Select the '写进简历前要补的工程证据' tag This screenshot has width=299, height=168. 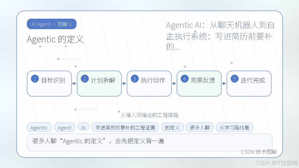[x=125, y=127]
